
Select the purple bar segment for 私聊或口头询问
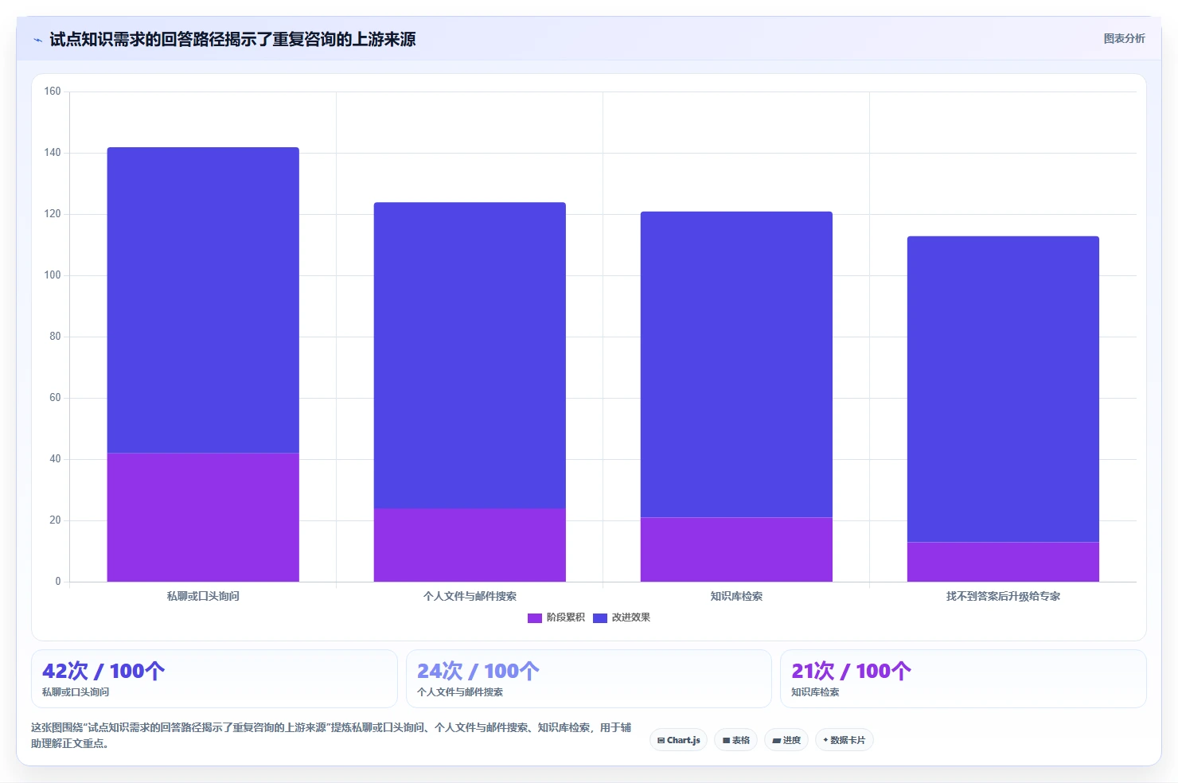coord(203,517)
